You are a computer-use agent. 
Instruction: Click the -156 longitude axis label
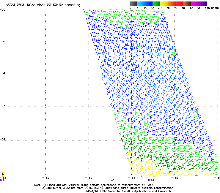pos(132,178)
